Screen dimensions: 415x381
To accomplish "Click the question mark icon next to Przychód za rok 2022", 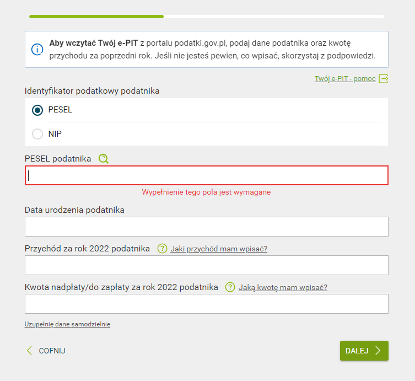I will (162, 249).
